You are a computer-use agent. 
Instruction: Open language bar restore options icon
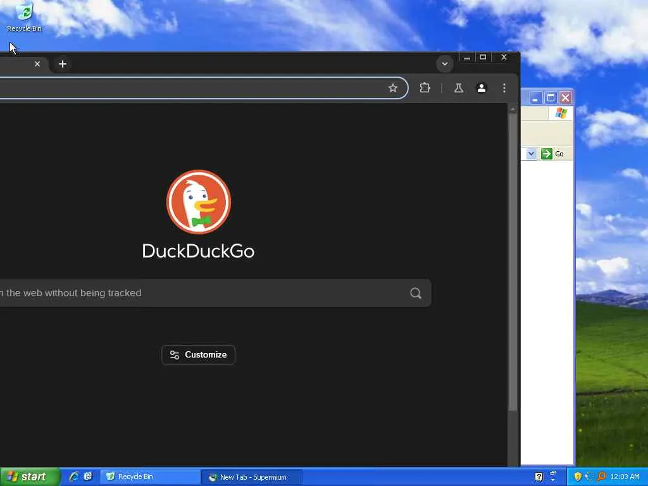[553, 473]
